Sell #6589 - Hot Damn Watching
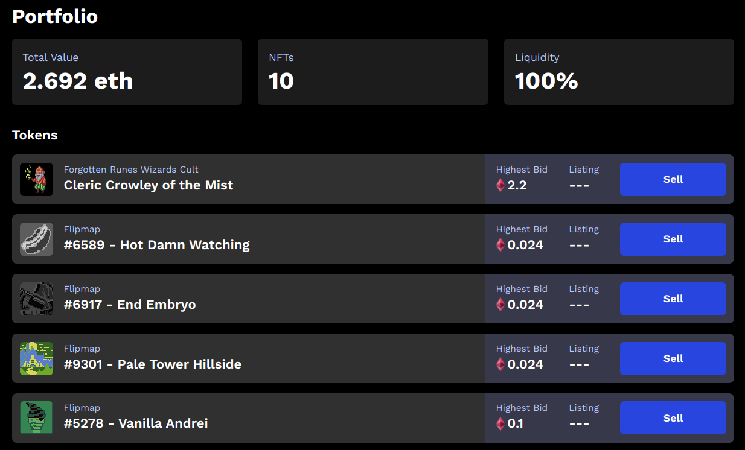The height and width of the screenshot is (450, 745). pos(673,239)
